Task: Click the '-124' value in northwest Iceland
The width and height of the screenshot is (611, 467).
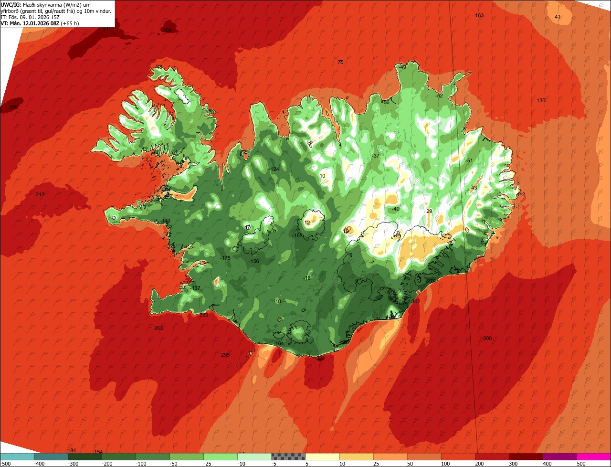Action: [274, 170]
